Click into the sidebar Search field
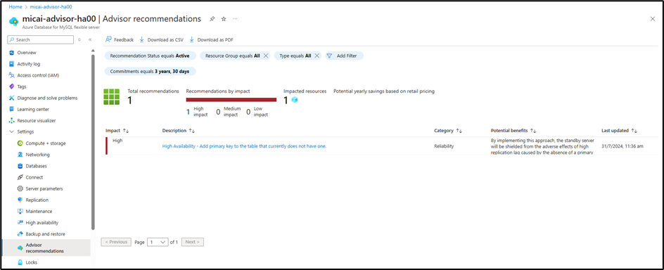Image resolution: width=664 pixels, height=270 pixels. 41,40
